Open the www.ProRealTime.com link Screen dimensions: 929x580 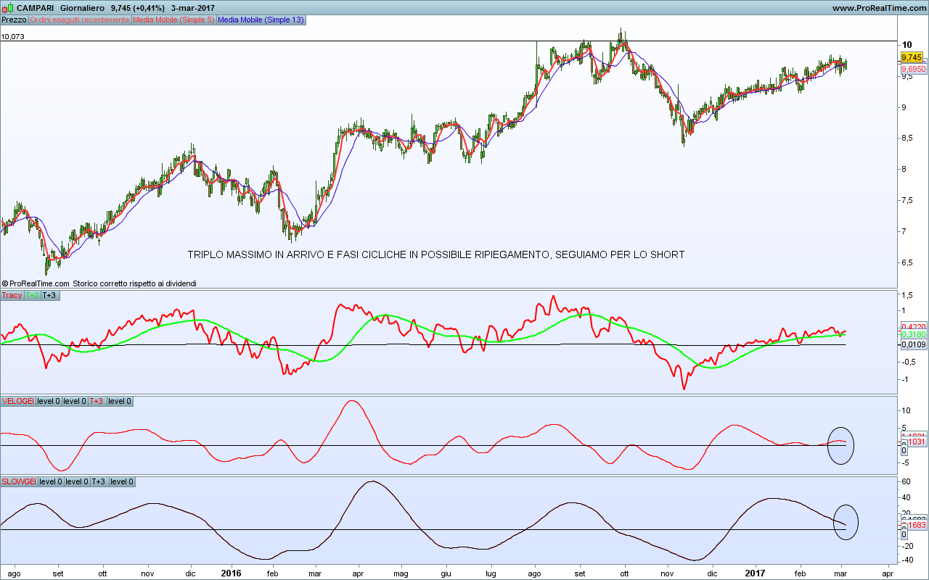click(879, 7)
